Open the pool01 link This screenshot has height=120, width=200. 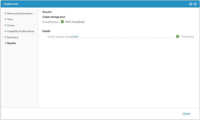click(75, 37)
